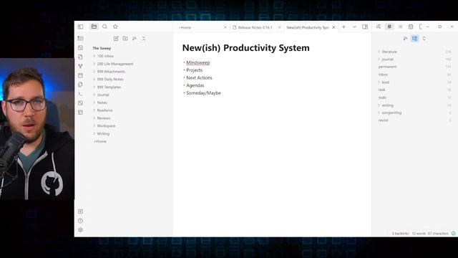458x258 pixels.
Task: Collapse all folders in file explorer
Action: [x=144, y=38]
